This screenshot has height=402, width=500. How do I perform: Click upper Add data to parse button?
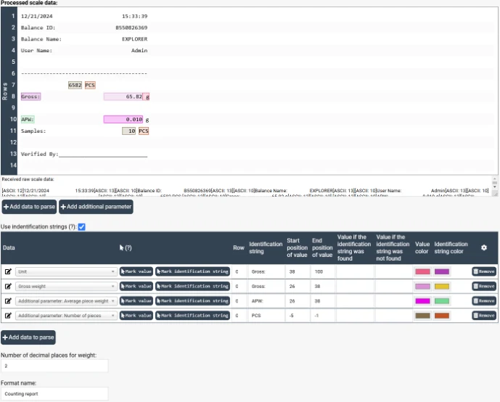(29, 207)
